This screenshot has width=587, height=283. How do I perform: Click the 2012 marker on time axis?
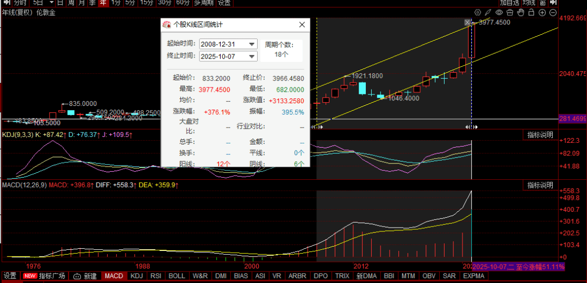pos(361,266)
